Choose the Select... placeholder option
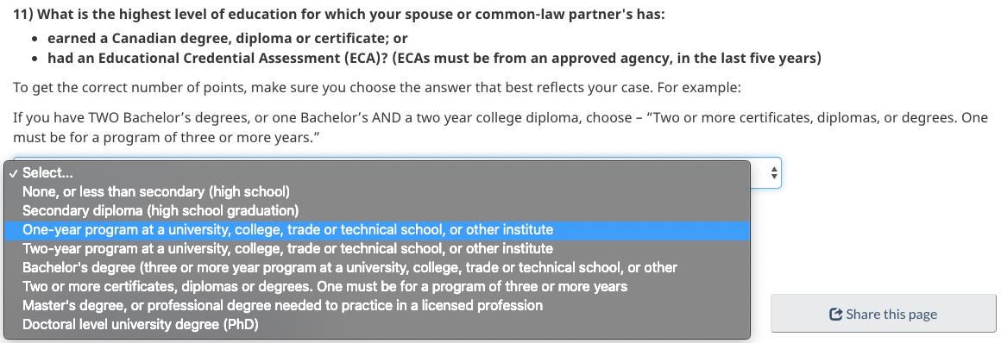Viewport: 1001px width, 343px height. coord(376,172)
